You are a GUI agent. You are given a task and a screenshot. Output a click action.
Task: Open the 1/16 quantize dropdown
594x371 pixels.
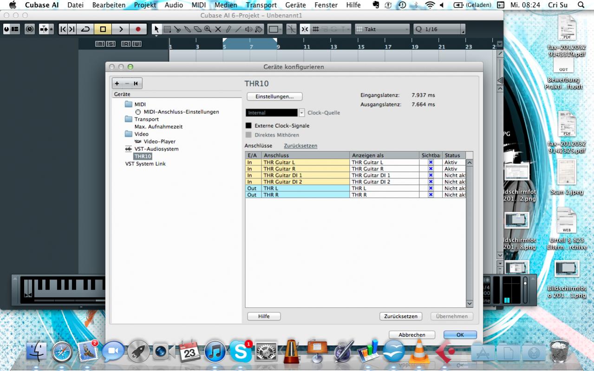[x=439, y=29]
